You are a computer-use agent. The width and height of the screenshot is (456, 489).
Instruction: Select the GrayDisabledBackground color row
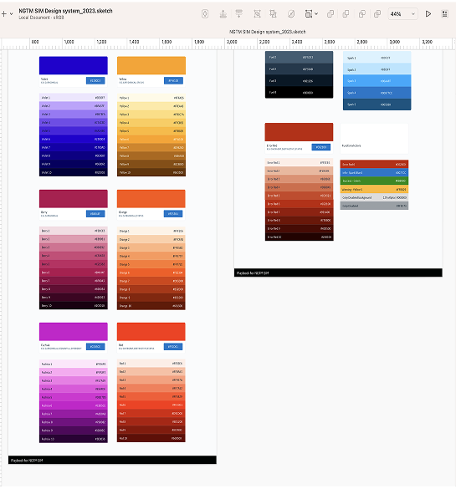[374, 197]
